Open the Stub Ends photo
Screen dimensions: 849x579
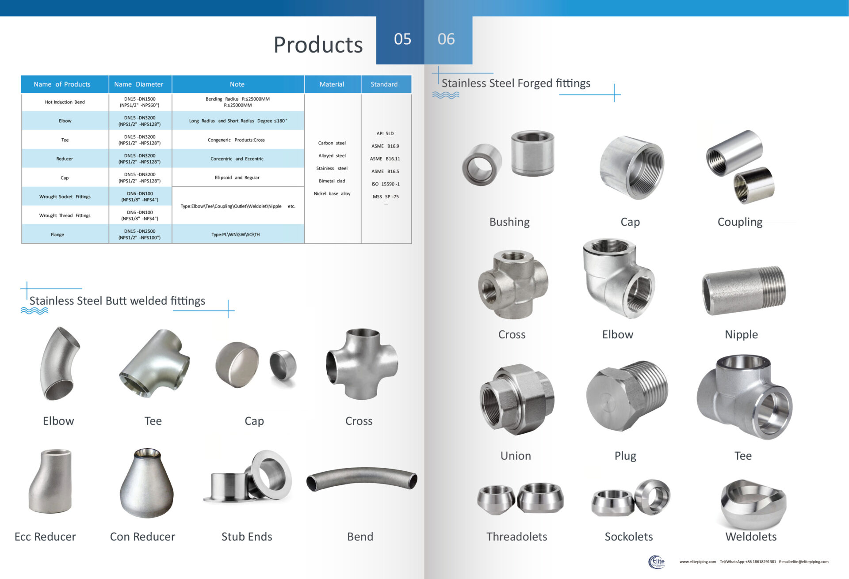coord(247,476)
